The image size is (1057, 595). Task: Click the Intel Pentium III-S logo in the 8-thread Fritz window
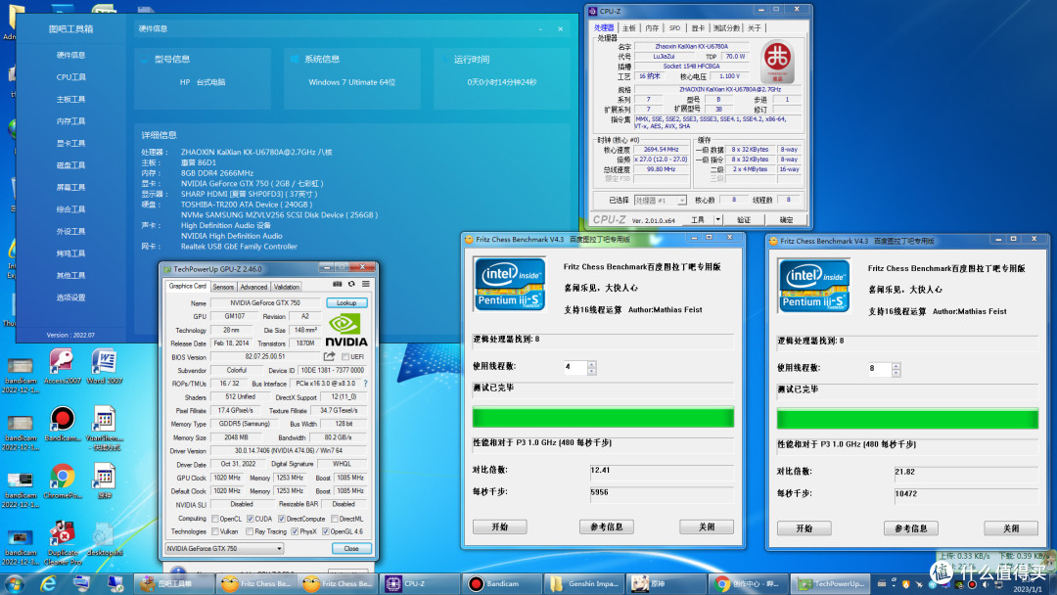(814, 286)
